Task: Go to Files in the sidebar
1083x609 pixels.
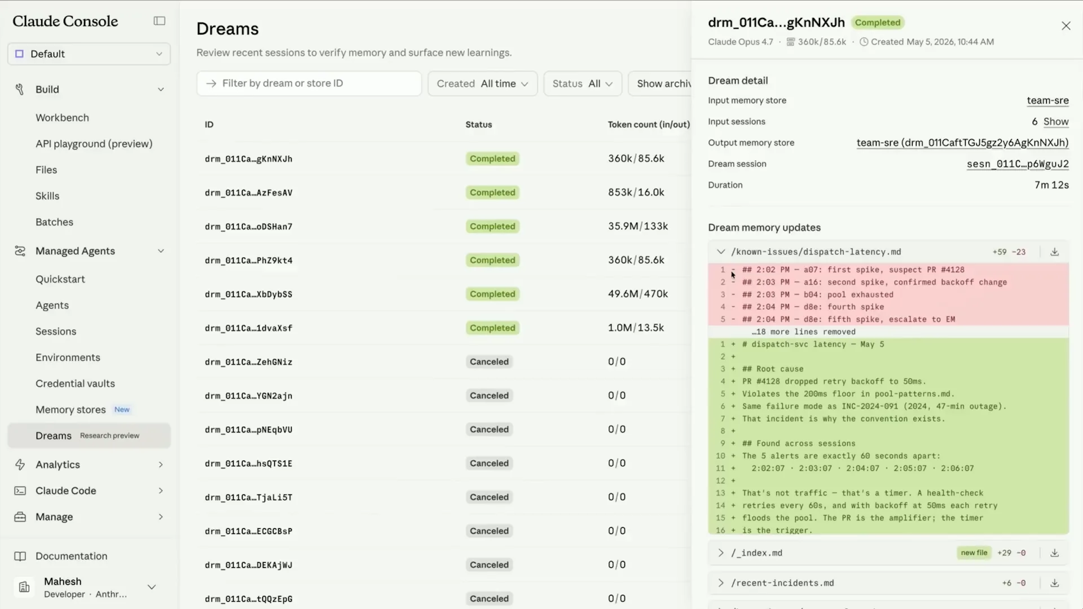Action: coord(46,170)
